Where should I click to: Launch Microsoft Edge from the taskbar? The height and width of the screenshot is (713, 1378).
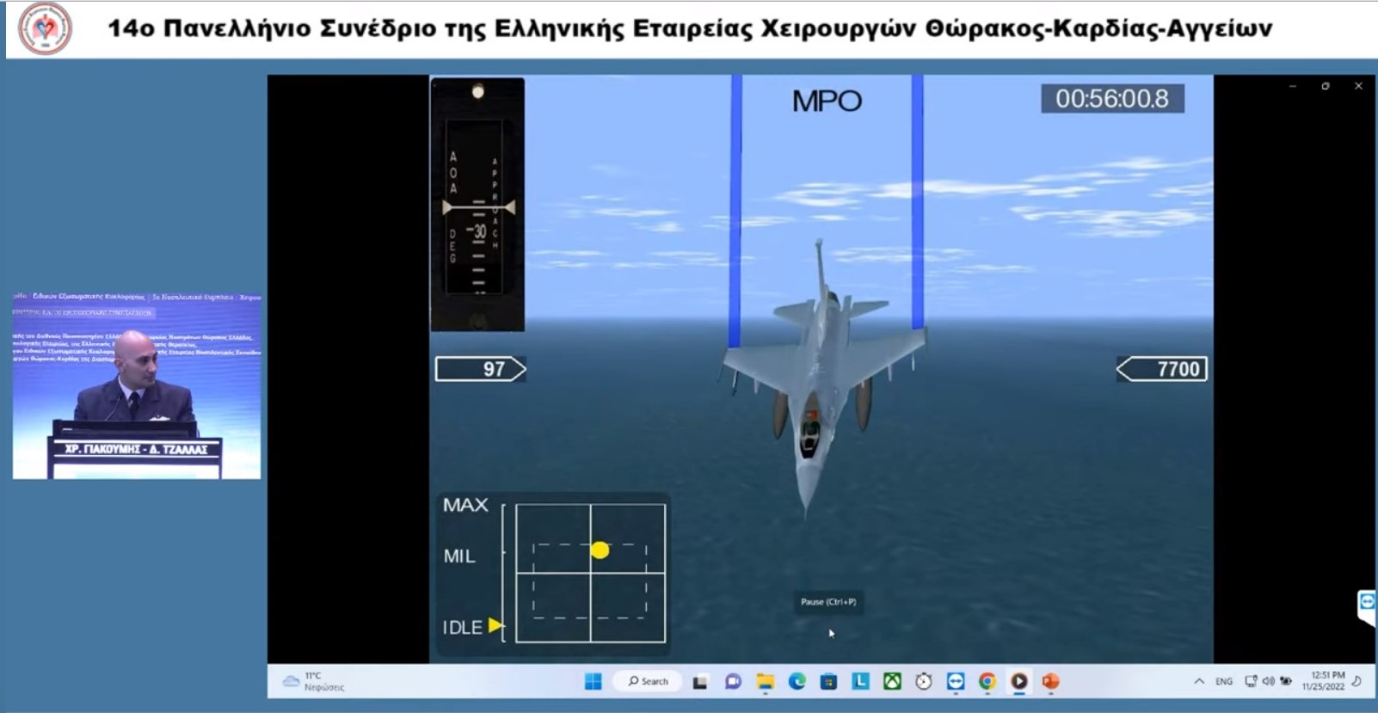797,682
